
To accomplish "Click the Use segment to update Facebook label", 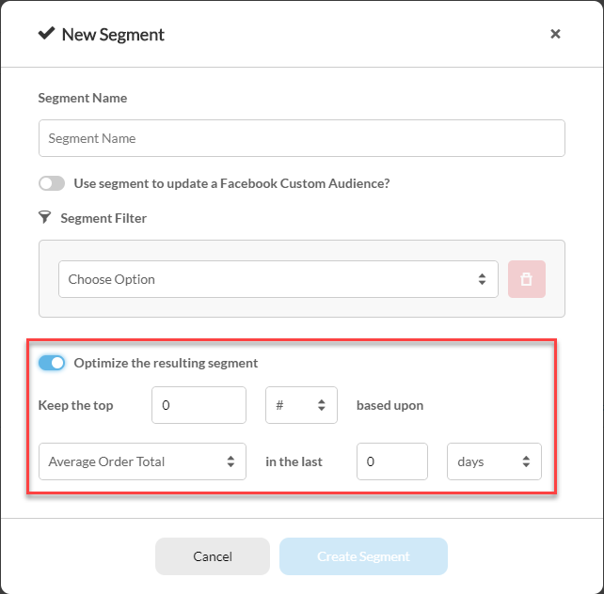I will tap(231, 183).
